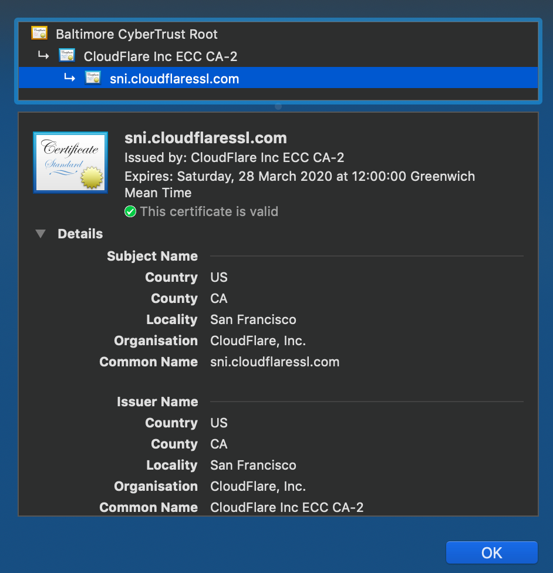Click the sni.cloudflaressl.com certificate title
Image resolution: width=553 pixels, height=573 pixels.
tap(205, 138)
